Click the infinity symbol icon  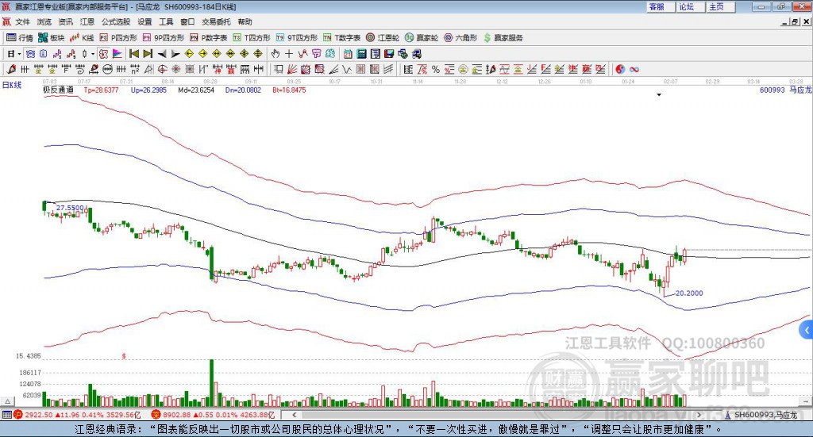(x=634, y=69)
